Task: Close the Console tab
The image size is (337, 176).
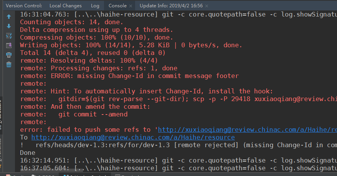Action: 131,6
